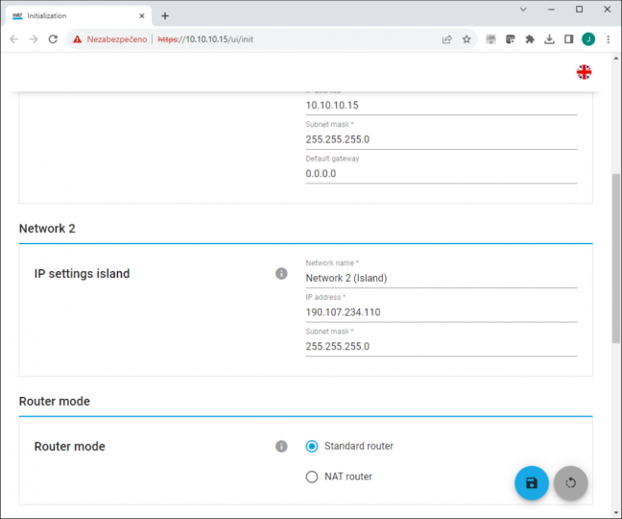Click the blue floating save button
Image resolution: width=622 pixels, height=519 pixels.
(x=531, y=482)
